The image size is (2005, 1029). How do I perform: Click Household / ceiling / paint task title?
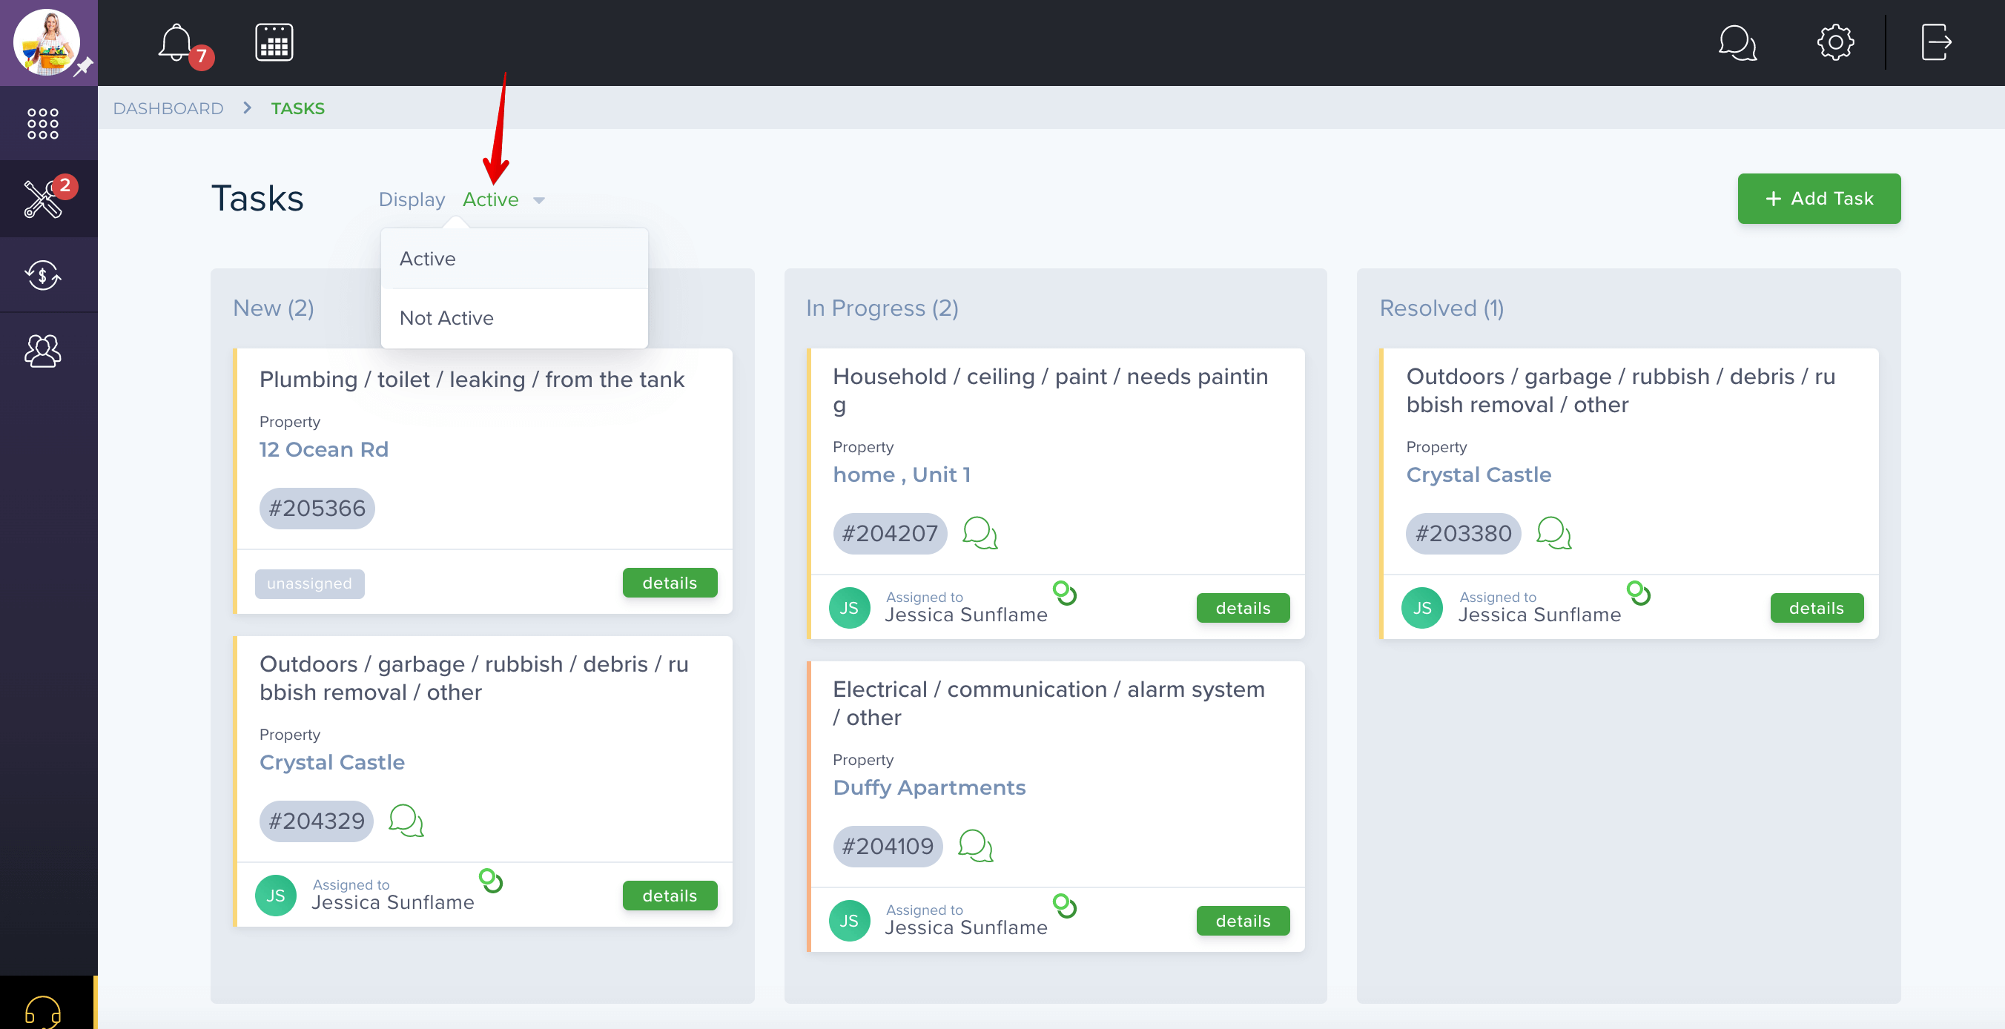1050,391
